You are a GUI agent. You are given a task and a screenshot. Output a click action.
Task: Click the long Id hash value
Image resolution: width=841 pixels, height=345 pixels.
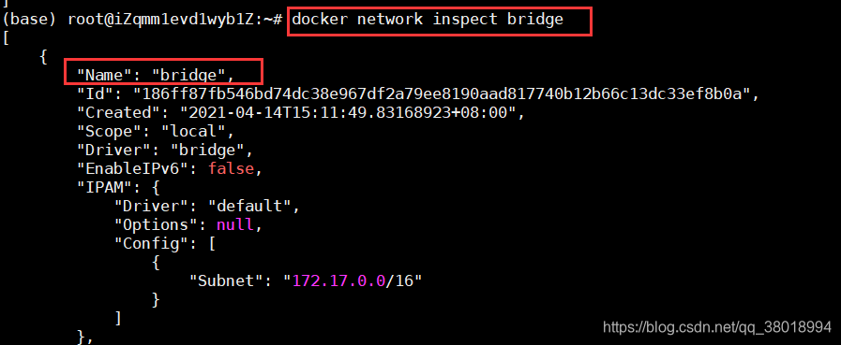pyautogui.click(x=442, y=94)
